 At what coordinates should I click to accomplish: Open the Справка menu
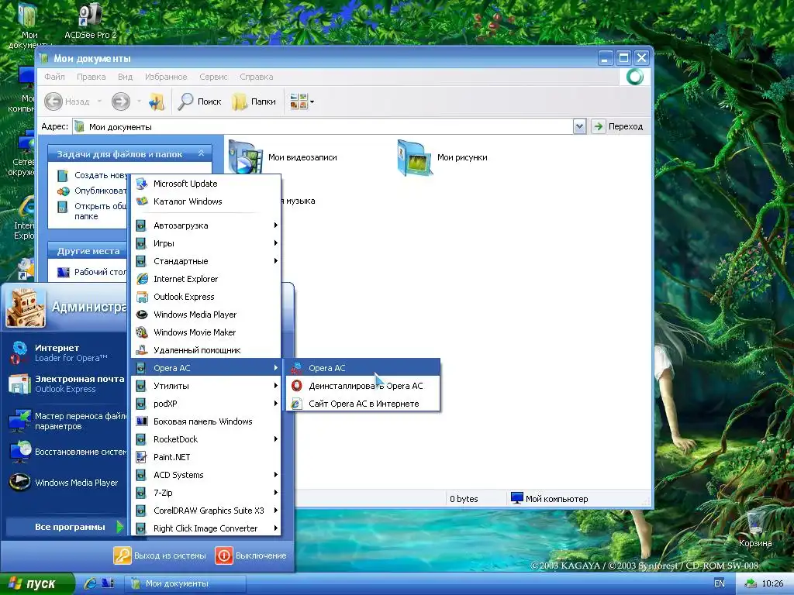coord(256,77)
